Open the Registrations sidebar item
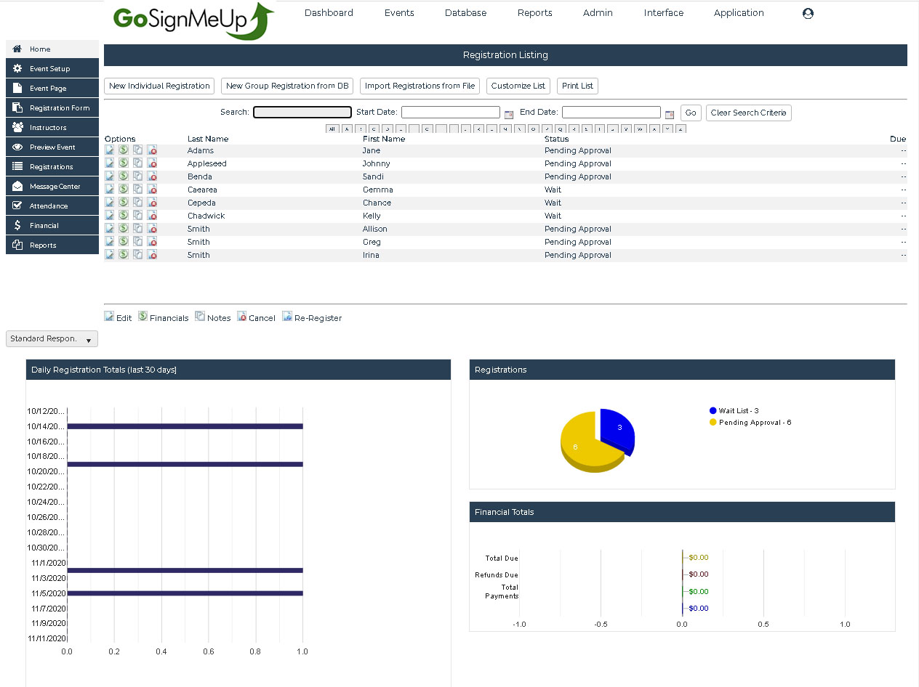Viewport: 919px width, 687px height. coord(52,166)
